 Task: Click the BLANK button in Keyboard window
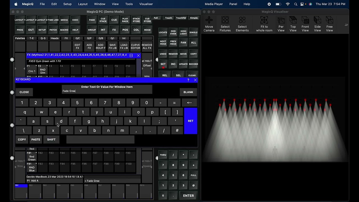click(188, 92)
